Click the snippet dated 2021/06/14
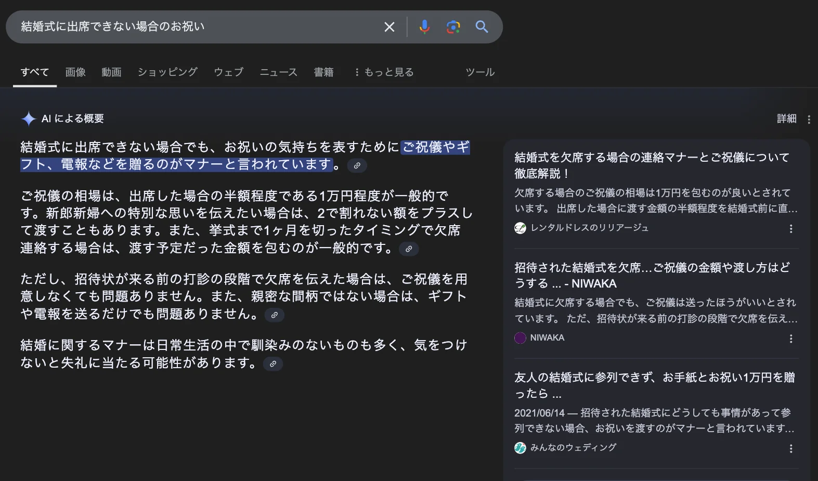Image resolution: width=818 pixels, height=481 pixels. [x=654, y=420]
